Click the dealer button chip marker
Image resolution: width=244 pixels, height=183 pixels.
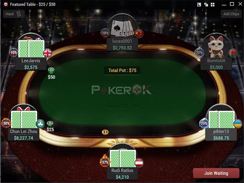(105, 132)
